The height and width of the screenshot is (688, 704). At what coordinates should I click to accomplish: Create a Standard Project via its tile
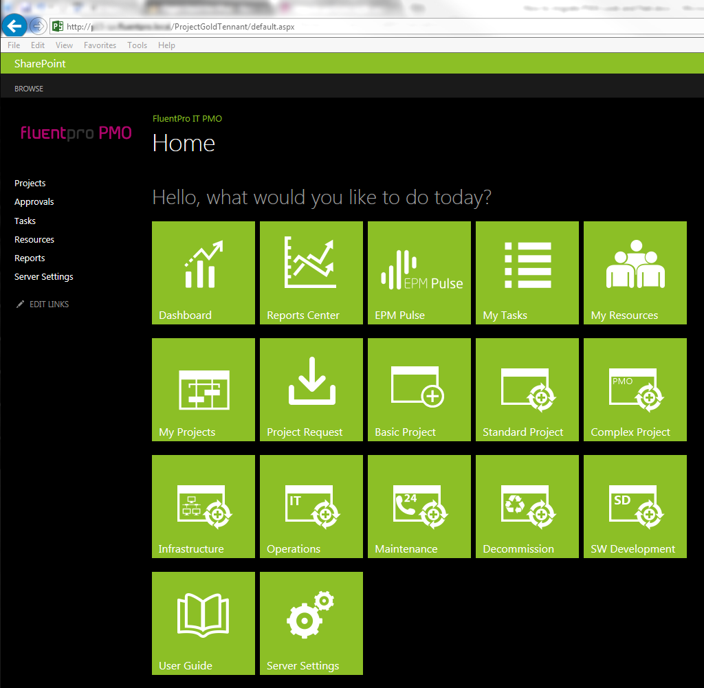(527, 390)
